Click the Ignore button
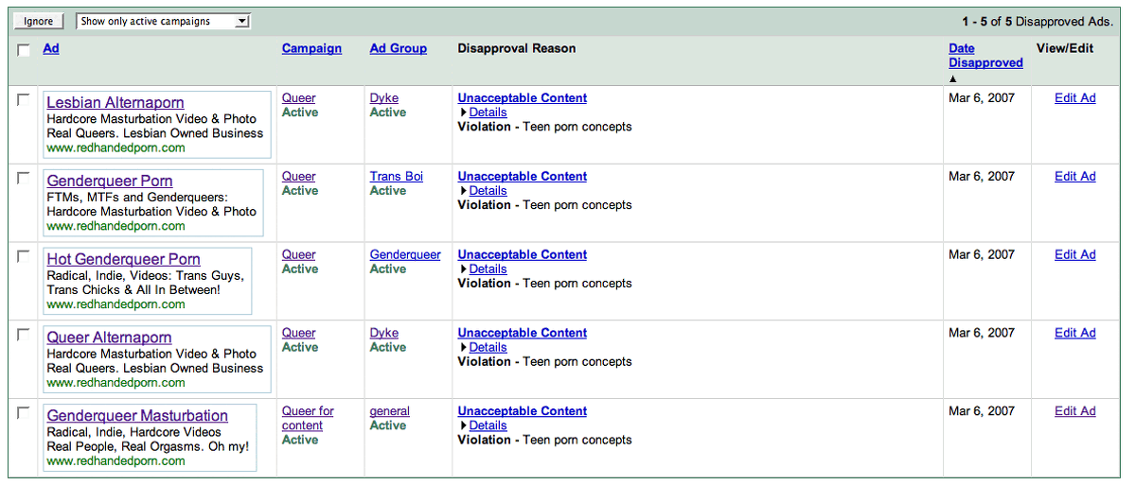The width and height of the screenshot is (1136, 485). pyautogui.click(x=39, y=21)
